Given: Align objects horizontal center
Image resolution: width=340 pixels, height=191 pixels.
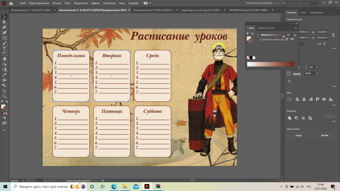Looking at the screenshot, I should pos(304,99).
